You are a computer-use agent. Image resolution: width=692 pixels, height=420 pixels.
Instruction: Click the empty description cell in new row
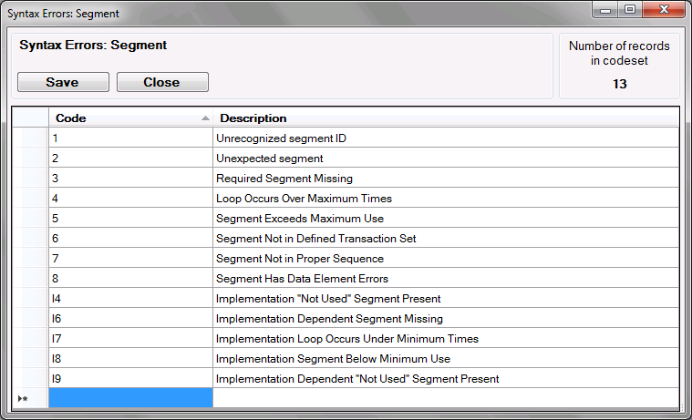pos(445,398)
